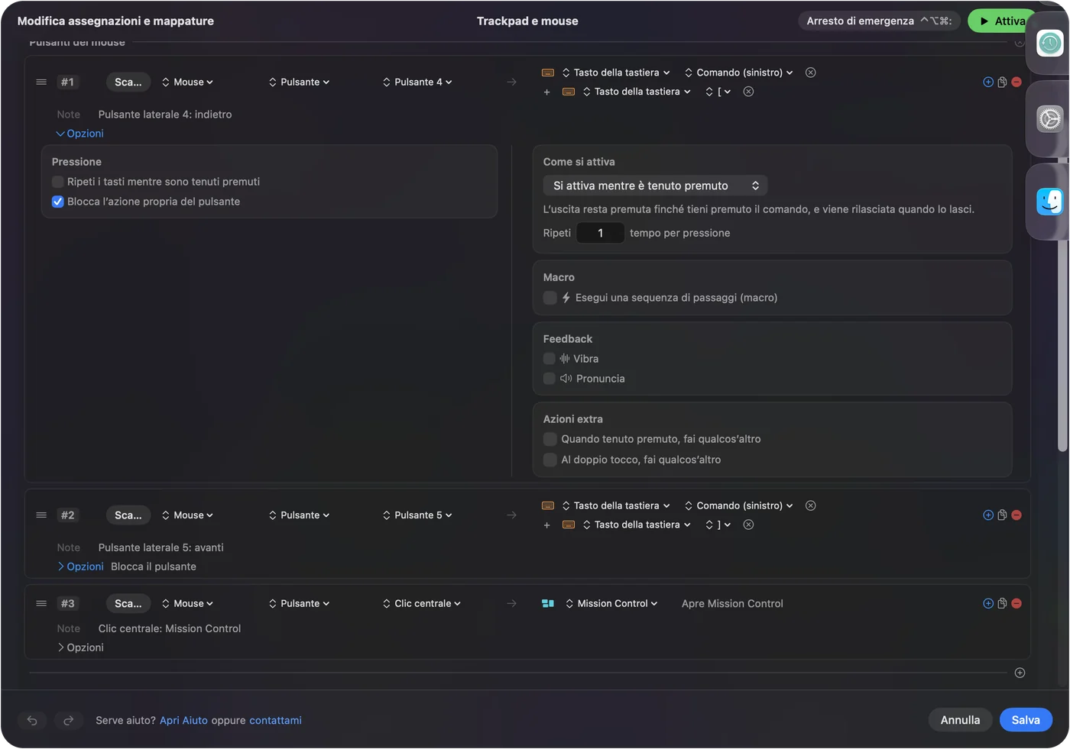Image resolution: width=1070 pixels, height=749 pixels.
Task: Expand Opzioni for mapping #3
Action: [80, 647]
